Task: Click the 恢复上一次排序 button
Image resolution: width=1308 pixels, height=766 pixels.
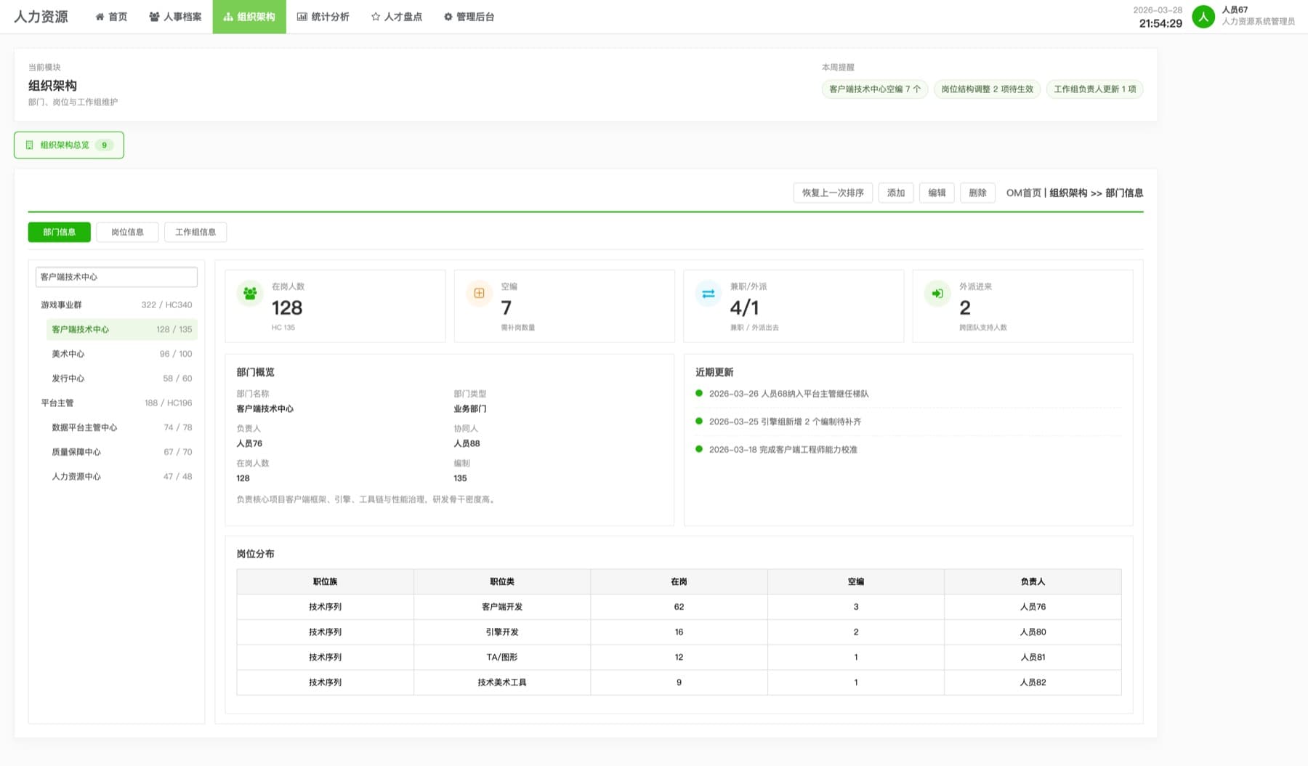Action: (x=833, y=193)
